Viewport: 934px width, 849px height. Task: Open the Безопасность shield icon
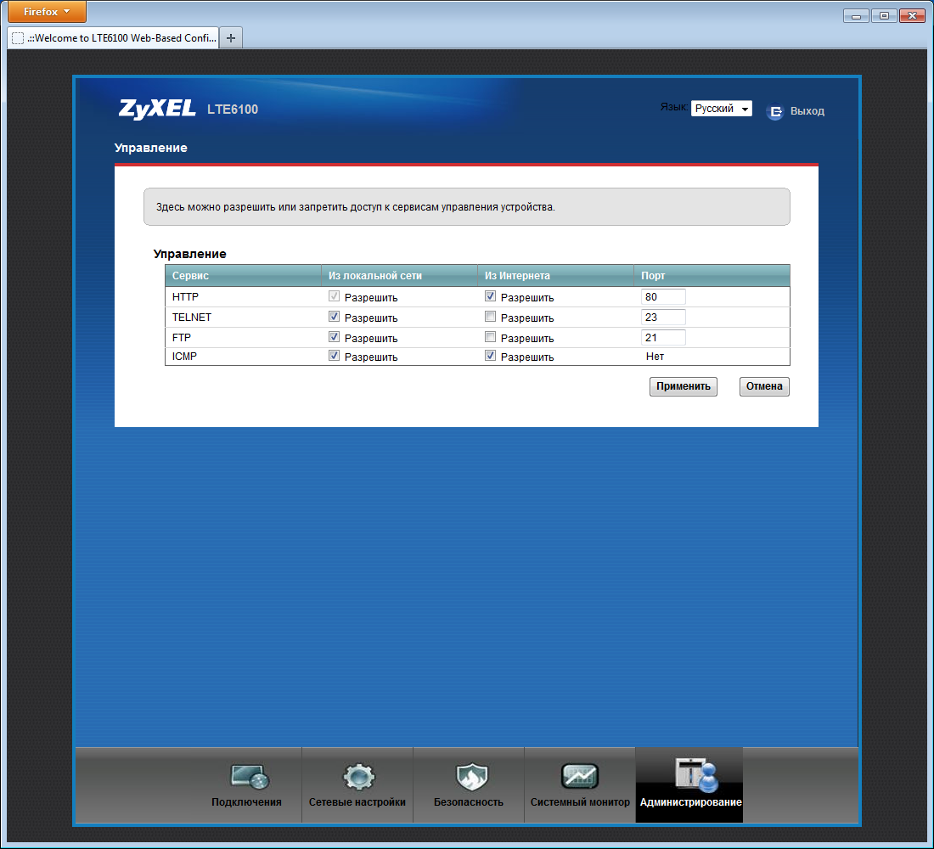click(469, 776)
